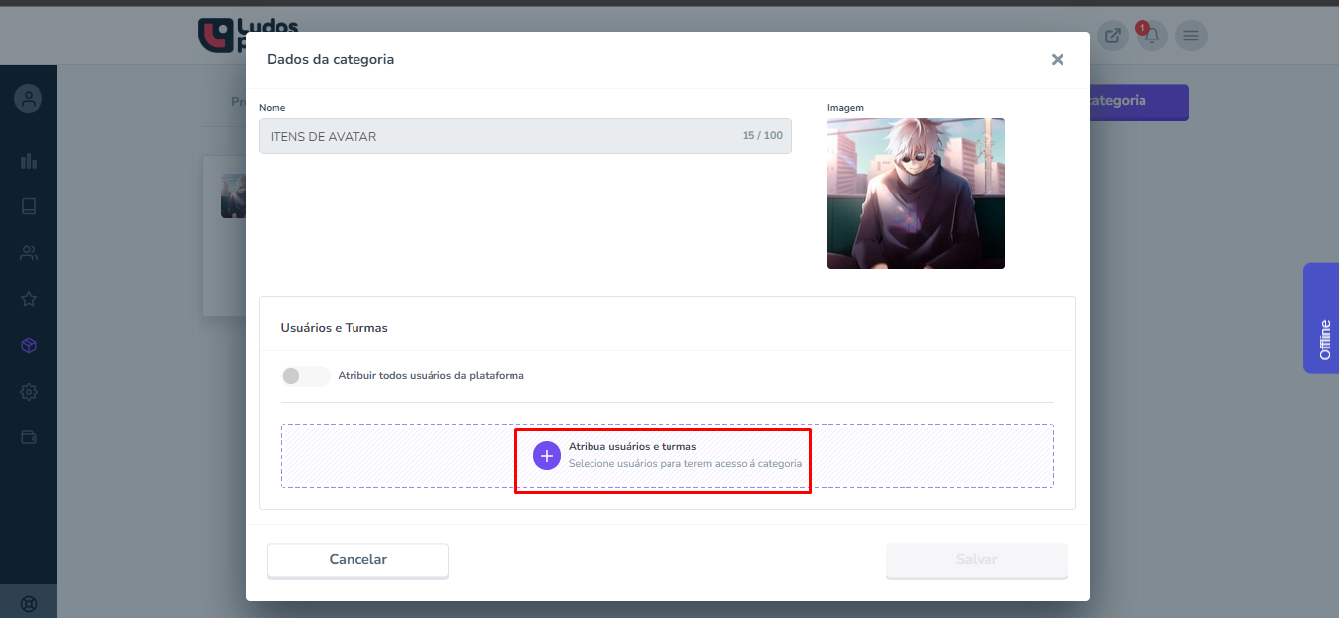1339x618 pixels.
Task: Open the purple cube sidebar icon
Action: 29,346
